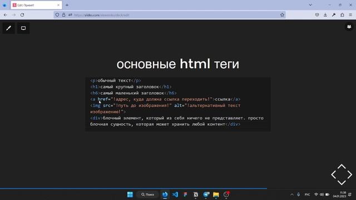The image size is (356, 200).
Task: Click the h6 самый маленький заголовок line
Action: 133,93
